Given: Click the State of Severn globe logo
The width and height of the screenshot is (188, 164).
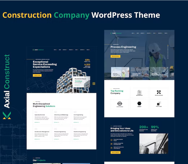Looking at the screenshot, I should pyautogui.click(x=120, y=104).
